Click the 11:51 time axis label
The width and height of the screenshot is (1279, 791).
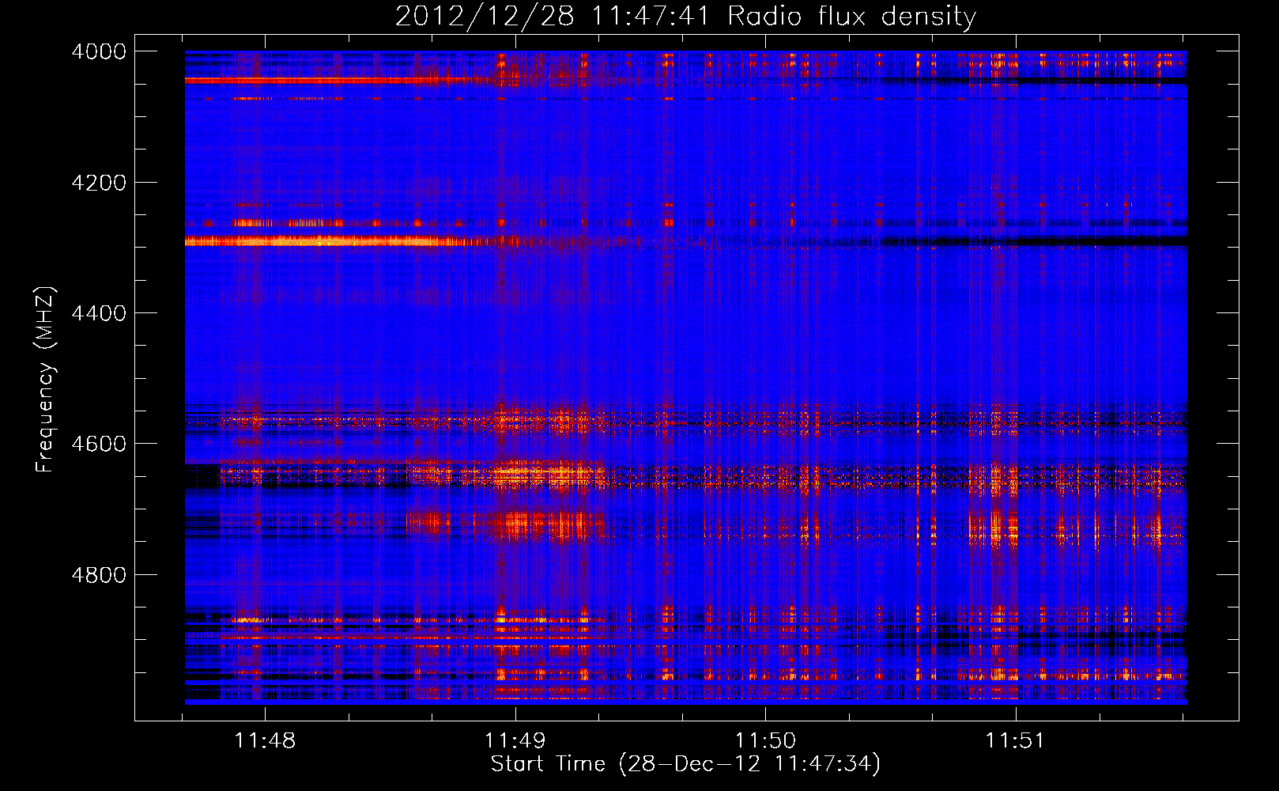pos(1015,740)
